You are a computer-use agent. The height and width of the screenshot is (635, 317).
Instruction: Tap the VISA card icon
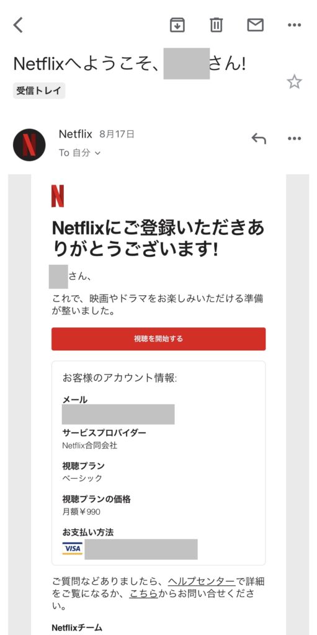click(x=72, y=548)
